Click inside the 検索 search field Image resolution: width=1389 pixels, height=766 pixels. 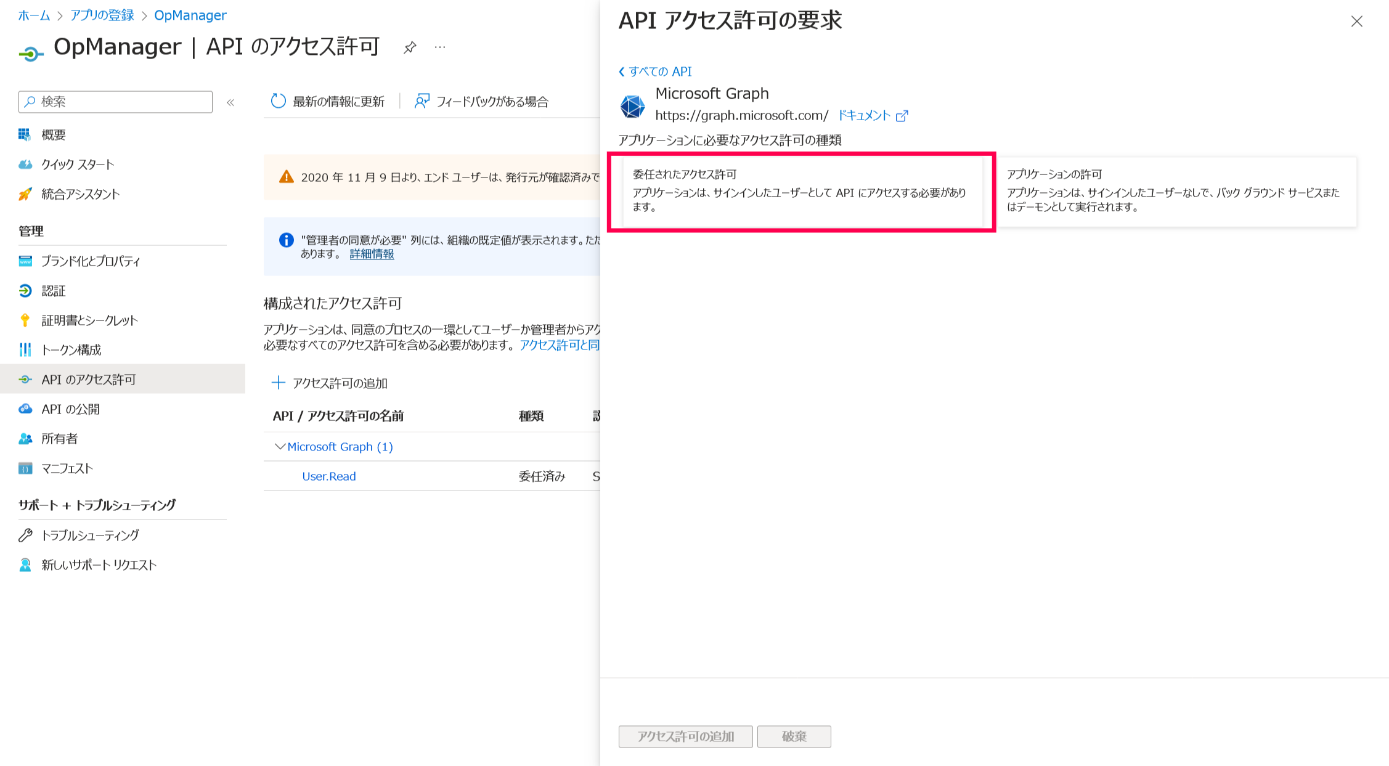(114, 102)
